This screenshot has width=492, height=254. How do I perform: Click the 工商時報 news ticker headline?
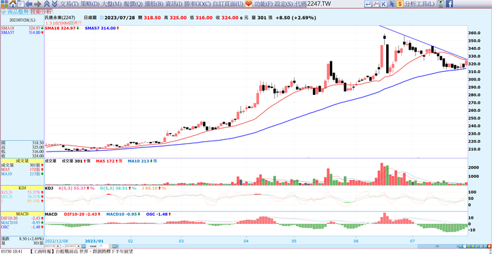(x=82, y=251)
